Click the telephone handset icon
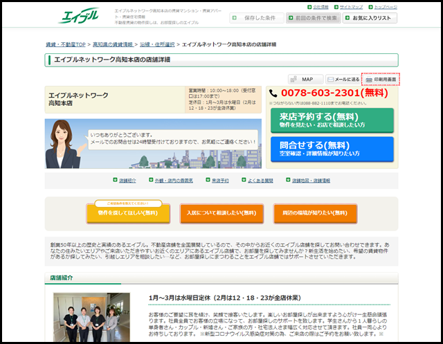This screenshot has height=344, width=443. click(x=273, y=93)
